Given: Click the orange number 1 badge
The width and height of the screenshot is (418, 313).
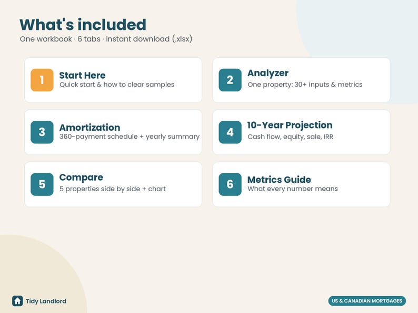Looking at the screenshot, I should (42, 80).
